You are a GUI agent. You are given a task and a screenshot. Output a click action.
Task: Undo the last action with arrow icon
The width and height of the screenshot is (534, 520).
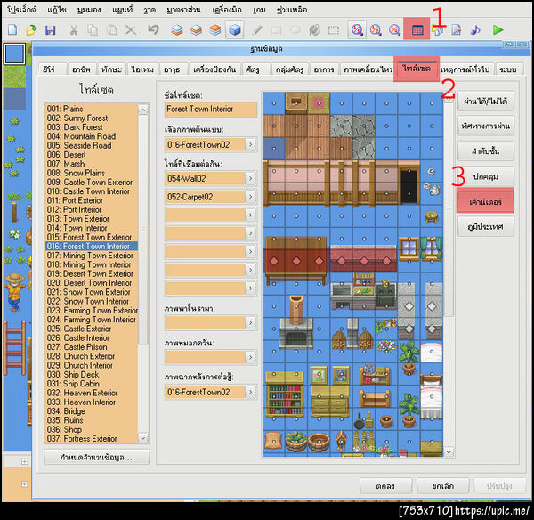153,30
